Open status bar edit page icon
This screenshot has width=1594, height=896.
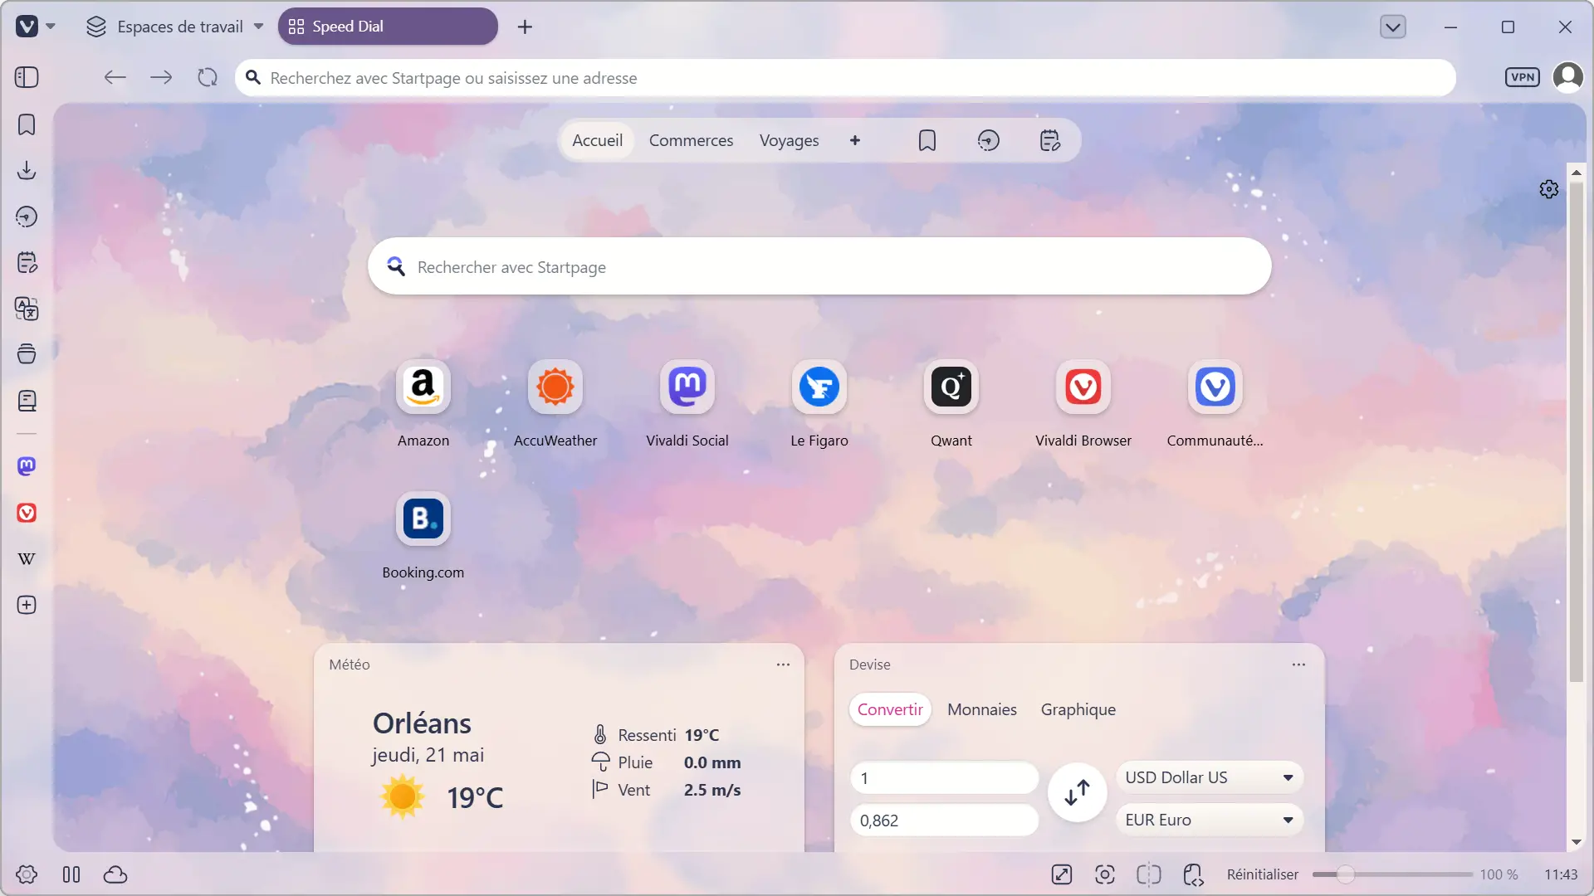1062,874
